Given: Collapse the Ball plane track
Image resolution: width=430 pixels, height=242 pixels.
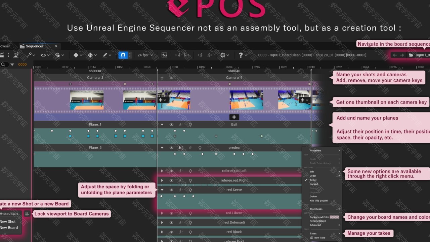Looking at the screenshot, I should pyautogui.click(x=162, y=124).
